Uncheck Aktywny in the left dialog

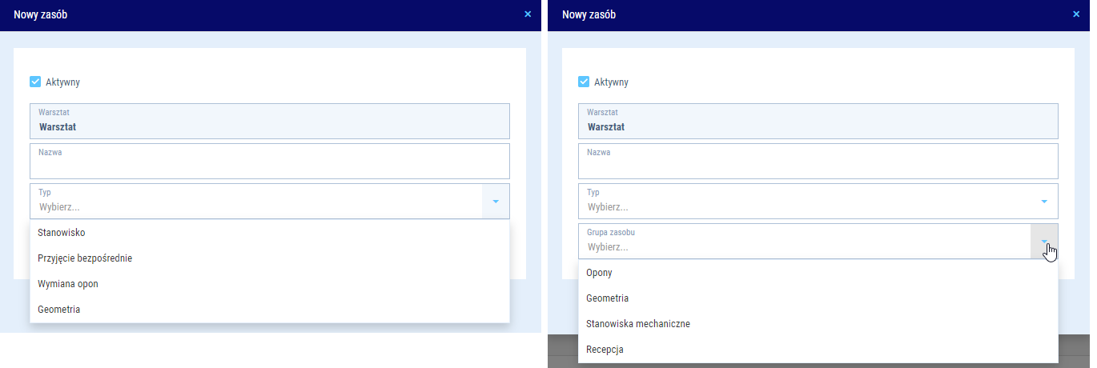point(35,82)
